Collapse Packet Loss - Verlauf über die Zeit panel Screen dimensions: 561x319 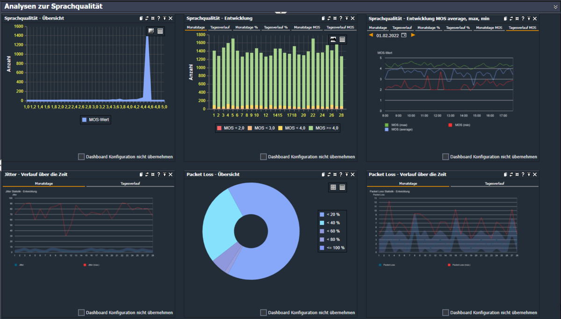529,174
